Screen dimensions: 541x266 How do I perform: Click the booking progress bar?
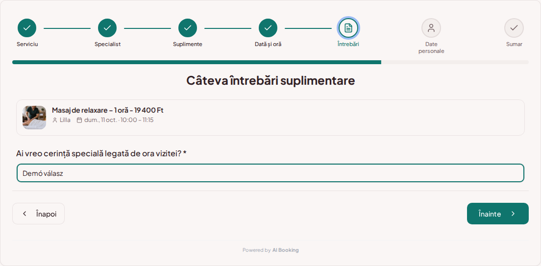click(270, 62)
